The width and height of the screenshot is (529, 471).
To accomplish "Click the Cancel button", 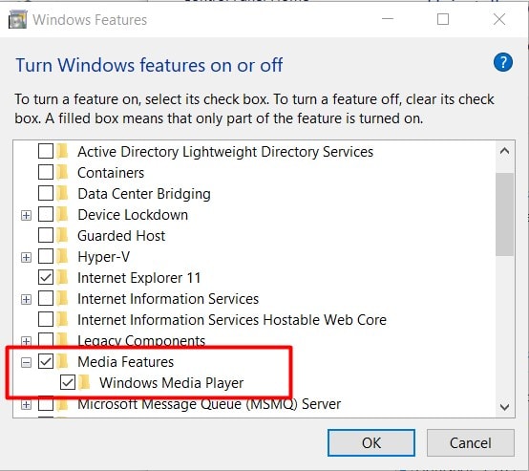I will coord(471,442).
